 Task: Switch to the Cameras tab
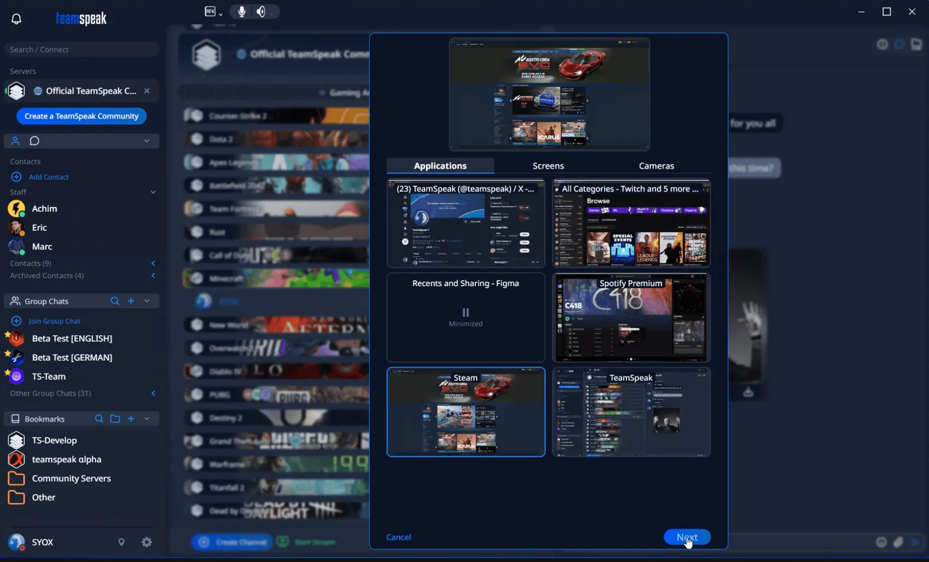(656, 165)
